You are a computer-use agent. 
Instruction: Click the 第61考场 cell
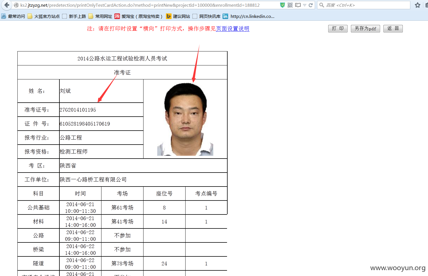pos(122,207)
